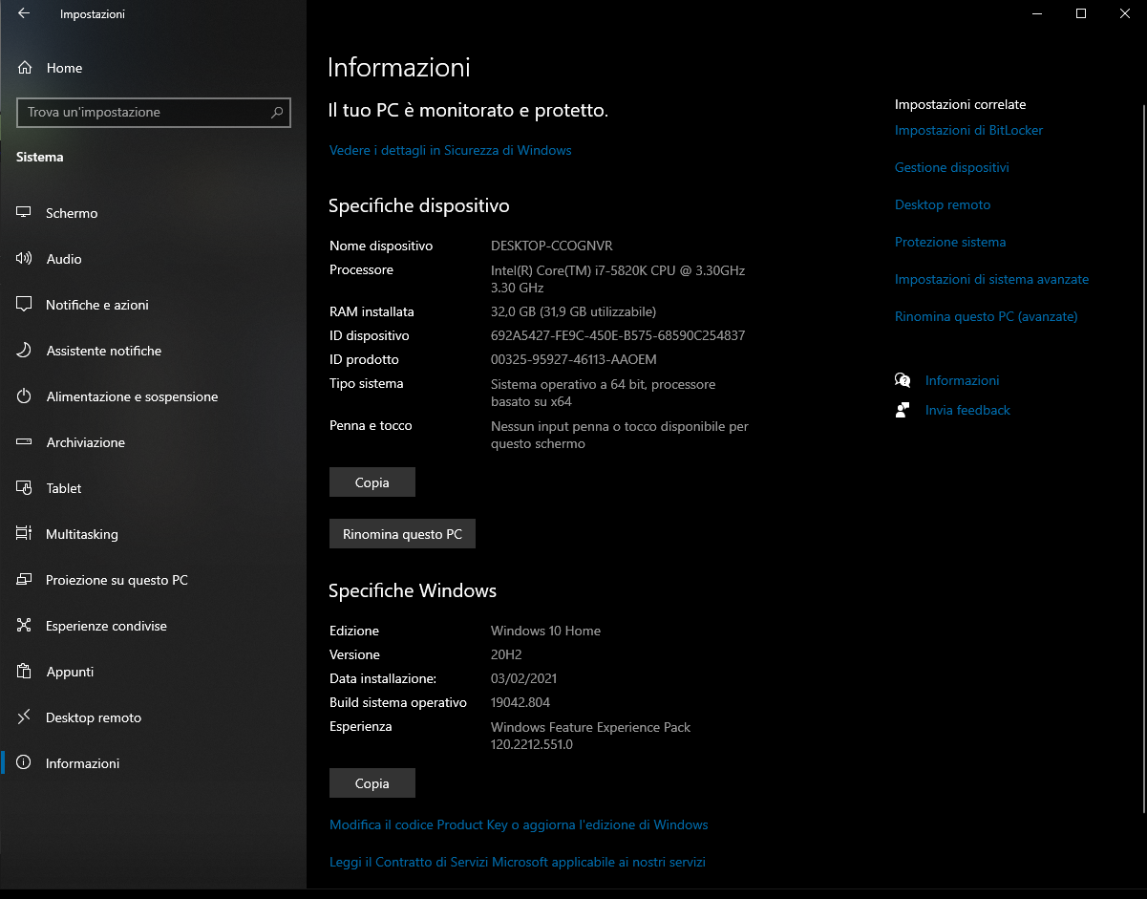The image size is (1147, 899).
Task: Click the installation date 03/02/2021
Action: [523, 678]
